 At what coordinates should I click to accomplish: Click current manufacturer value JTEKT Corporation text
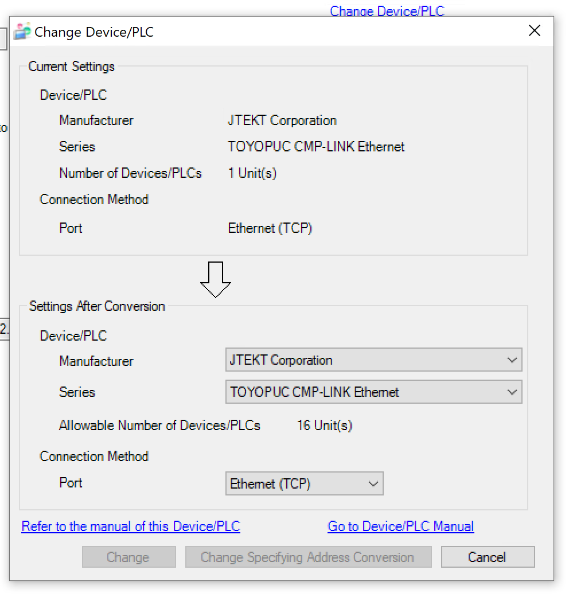coord(282,121)
